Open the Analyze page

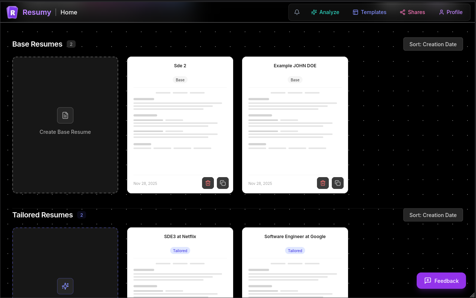325,12
